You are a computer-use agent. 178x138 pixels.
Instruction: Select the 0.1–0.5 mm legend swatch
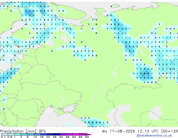coord(5,134)
